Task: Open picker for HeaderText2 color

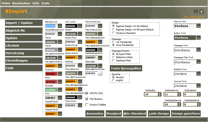Action: [x=60, y=114]
